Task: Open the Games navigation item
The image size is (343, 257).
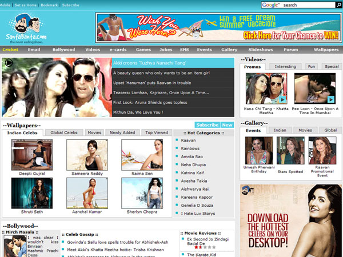Action: (143, 50)
